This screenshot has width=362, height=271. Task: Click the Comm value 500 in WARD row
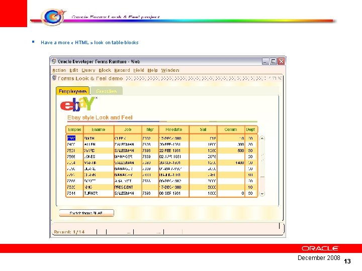231,151
